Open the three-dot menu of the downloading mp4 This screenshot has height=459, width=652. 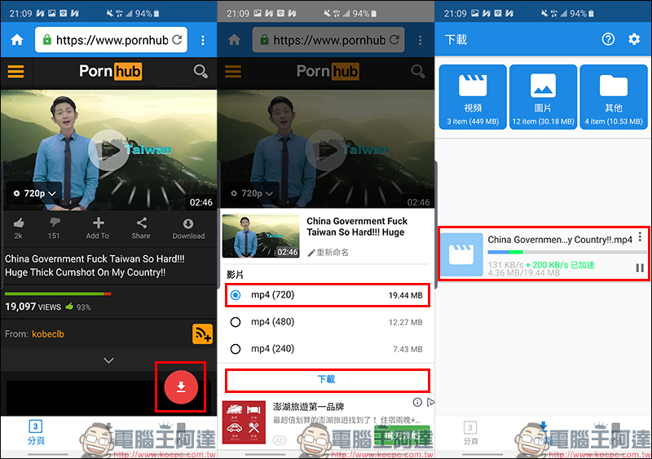(x=640, y=236)
